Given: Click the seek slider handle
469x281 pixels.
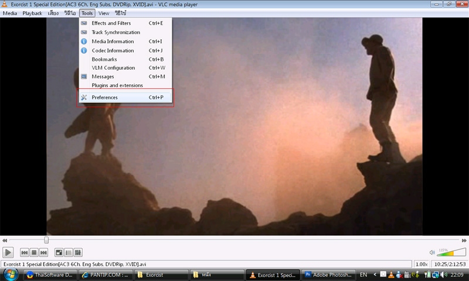Looking at the screenshot, I should [x=46, y=240].
